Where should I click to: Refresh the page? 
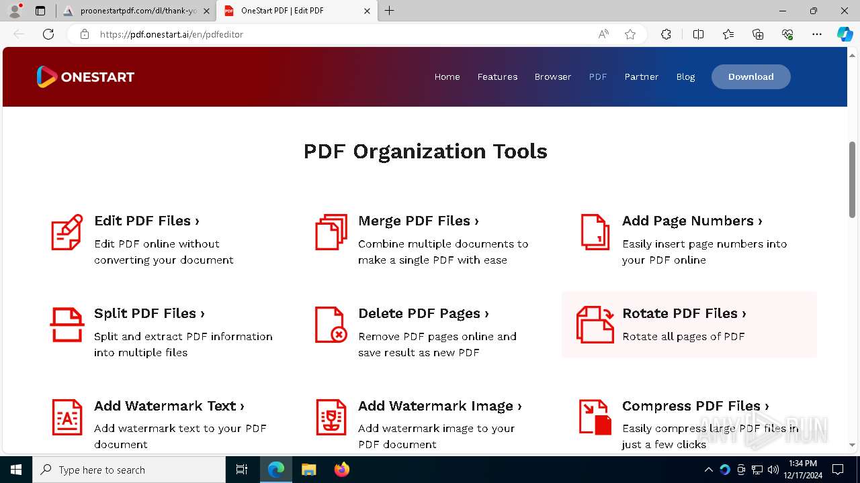click(x=48, y=34)
